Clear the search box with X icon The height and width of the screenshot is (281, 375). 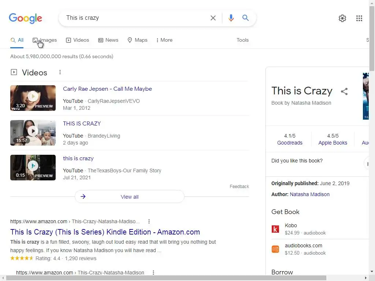click(x=213, y=18)
